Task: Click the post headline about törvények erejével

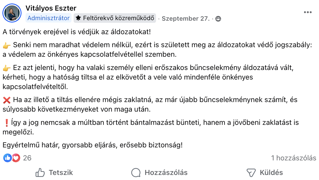Action: coord(77,32)
